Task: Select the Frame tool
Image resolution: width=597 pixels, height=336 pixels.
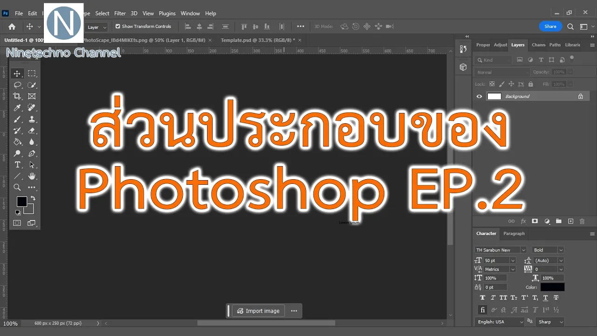Action: point(32,96)
